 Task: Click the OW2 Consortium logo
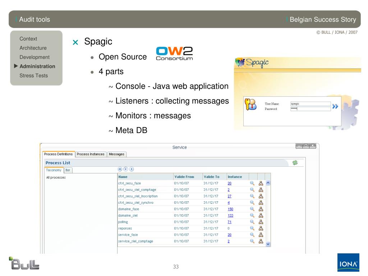(x=174, y=54)
